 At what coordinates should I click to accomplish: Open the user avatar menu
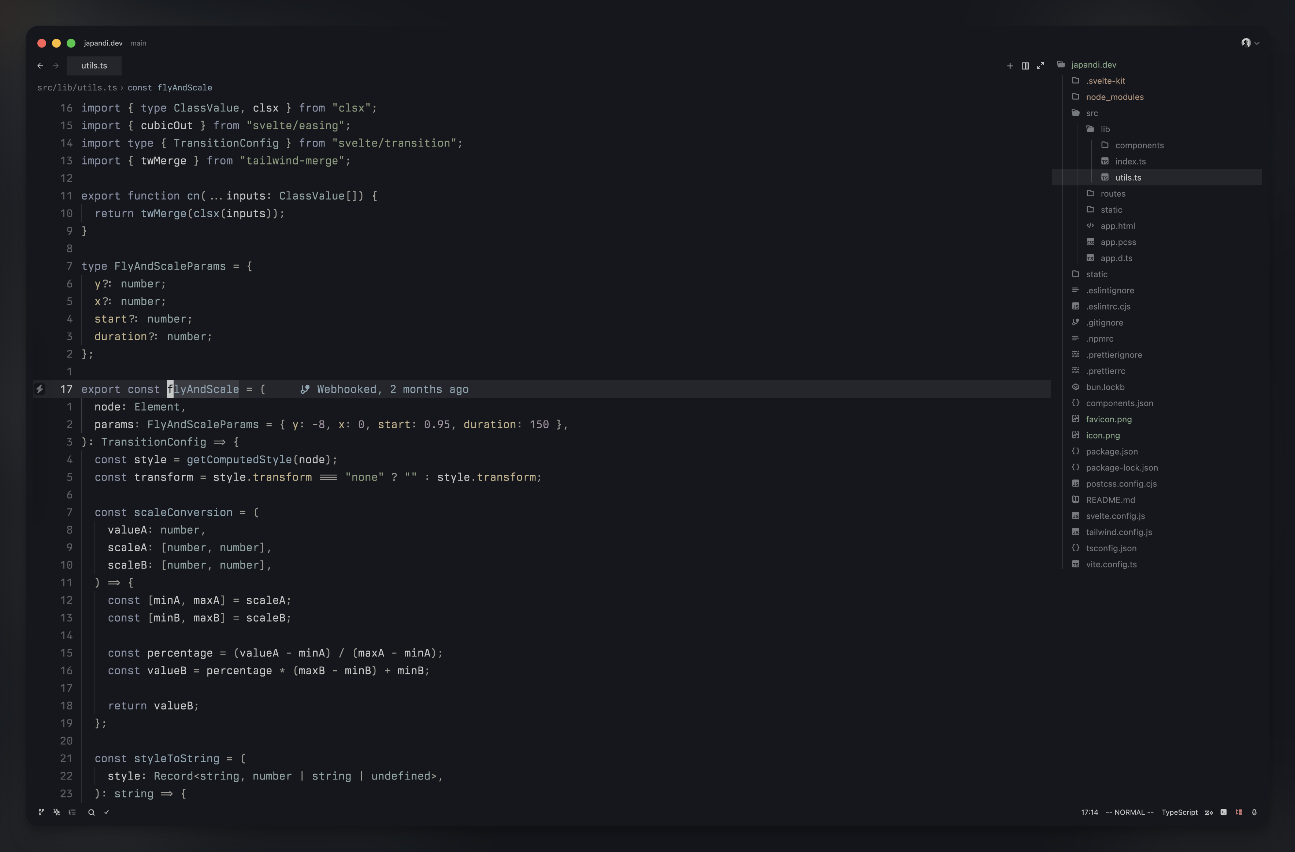click(x=1250, y=43)
